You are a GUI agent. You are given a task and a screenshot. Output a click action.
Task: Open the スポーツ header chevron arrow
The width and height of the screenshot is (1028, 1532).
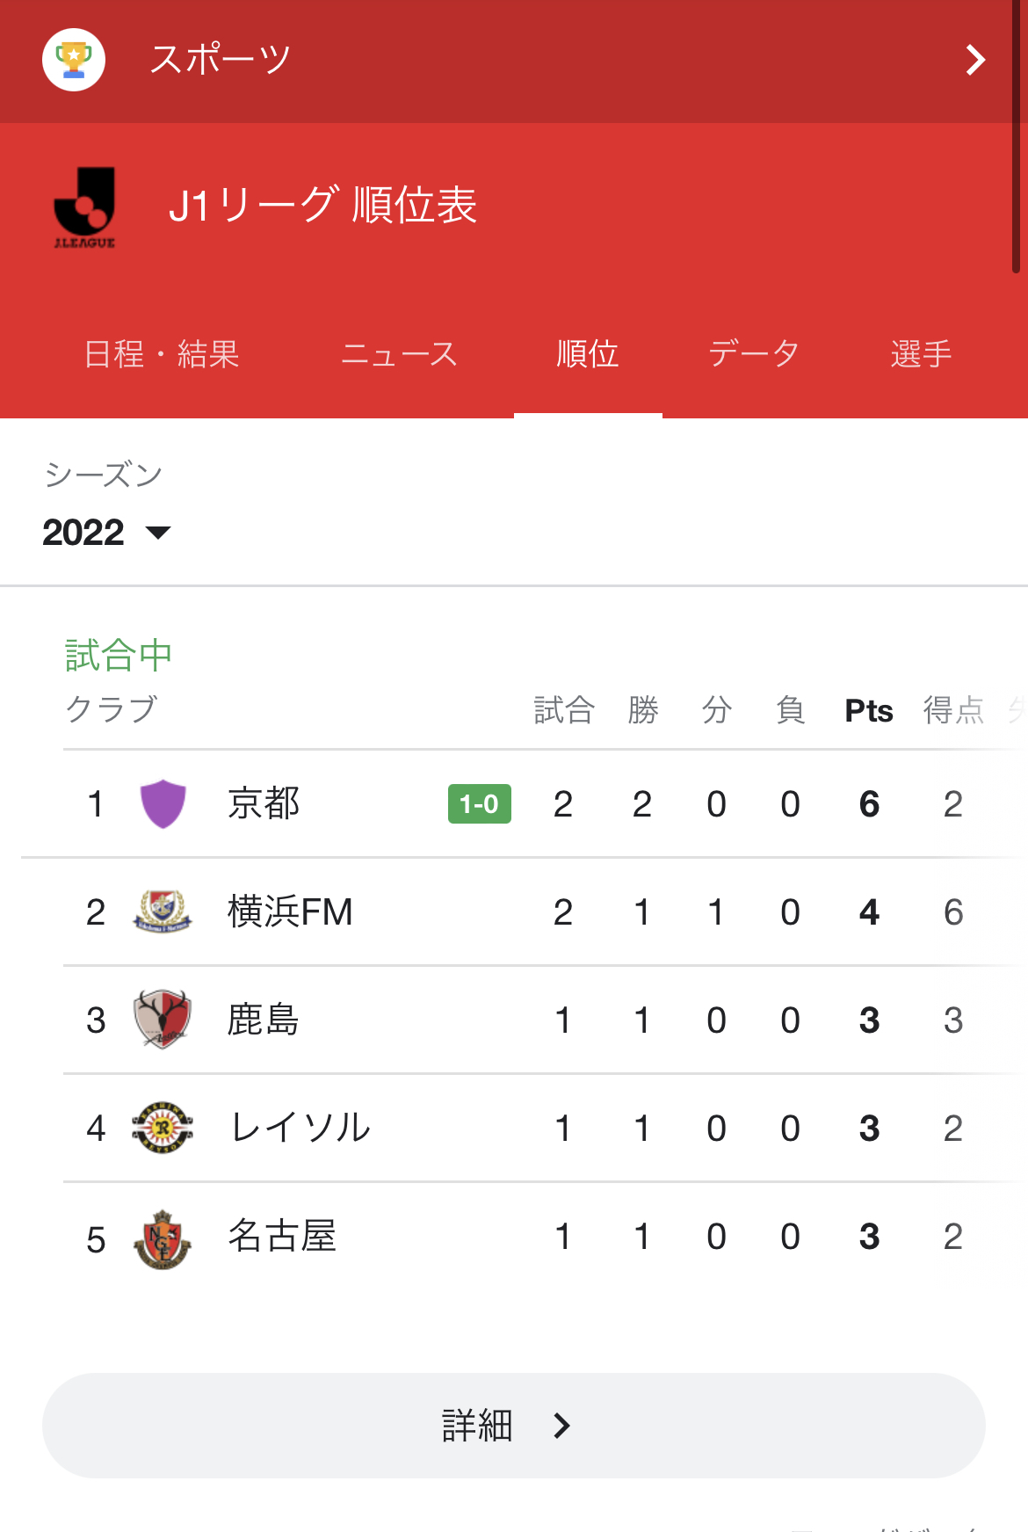pos(975,60)
